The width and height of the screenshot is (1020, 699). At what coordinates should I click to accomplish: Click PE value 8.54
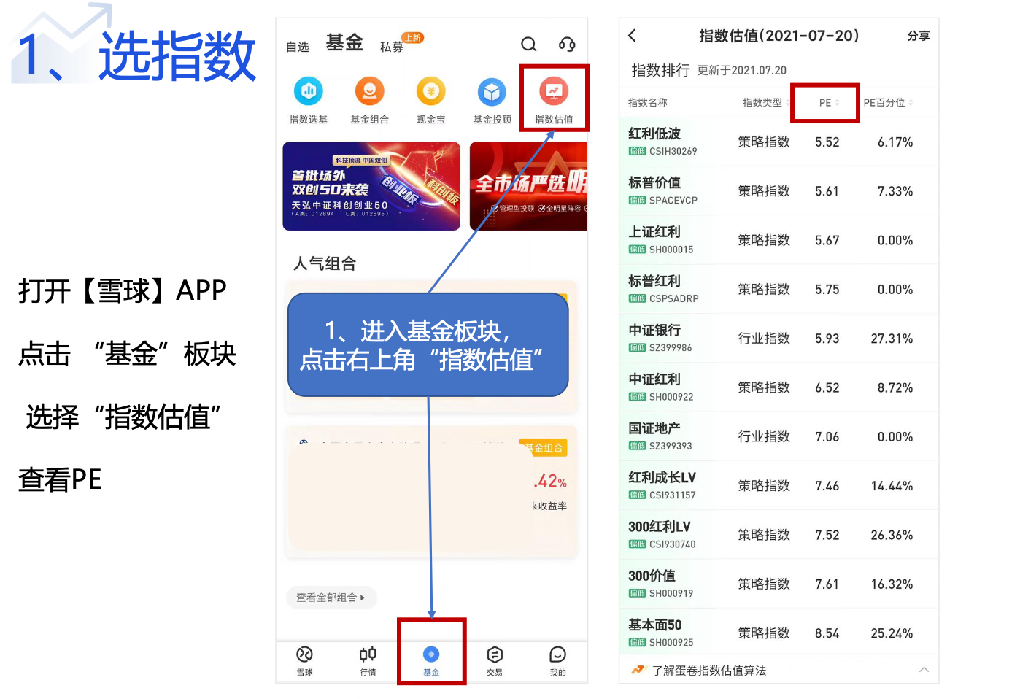(x=827, y=633)
